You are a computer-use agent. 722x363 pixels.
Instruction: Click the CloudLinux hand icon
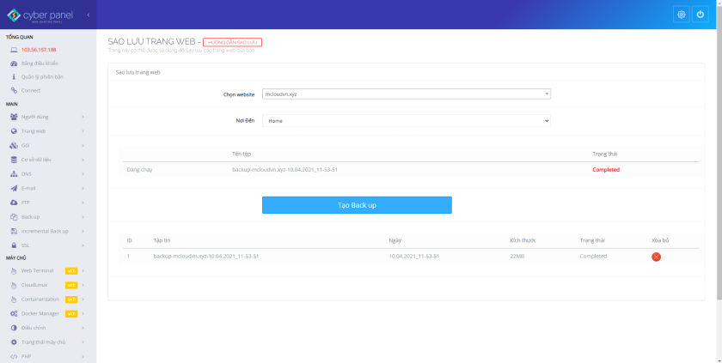pos(14,285)
